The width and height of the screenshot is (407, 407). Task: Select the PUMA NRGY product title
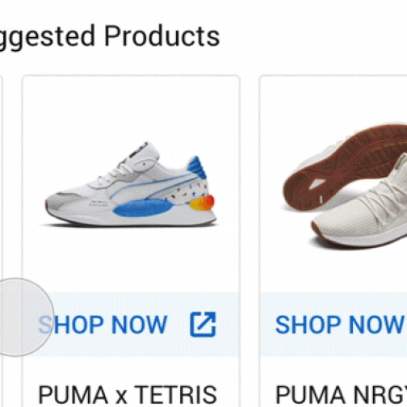pyautogui.click(x=341, y=395)
